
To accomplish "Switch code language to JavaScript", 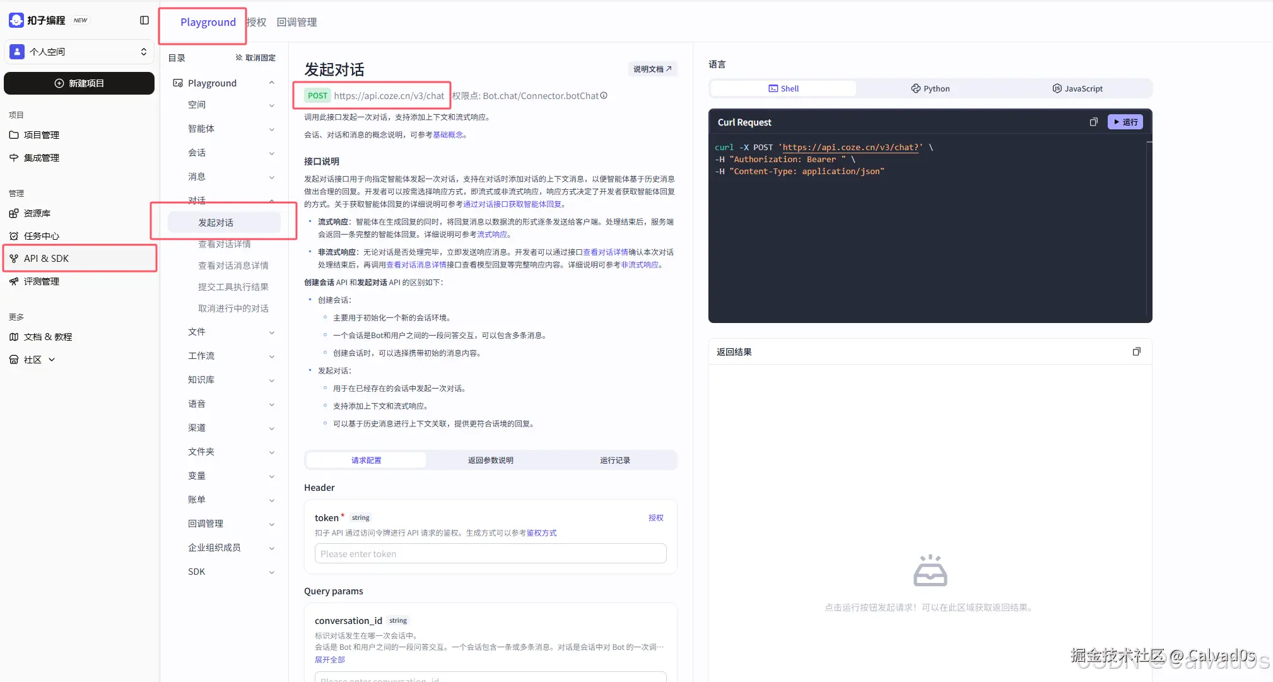I will click(x=1077, y=89).
